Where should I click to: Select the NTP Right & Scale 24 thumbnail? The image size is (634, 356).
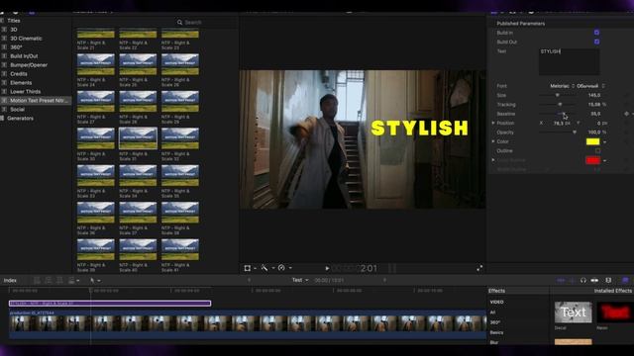click(x=96, y=64)
